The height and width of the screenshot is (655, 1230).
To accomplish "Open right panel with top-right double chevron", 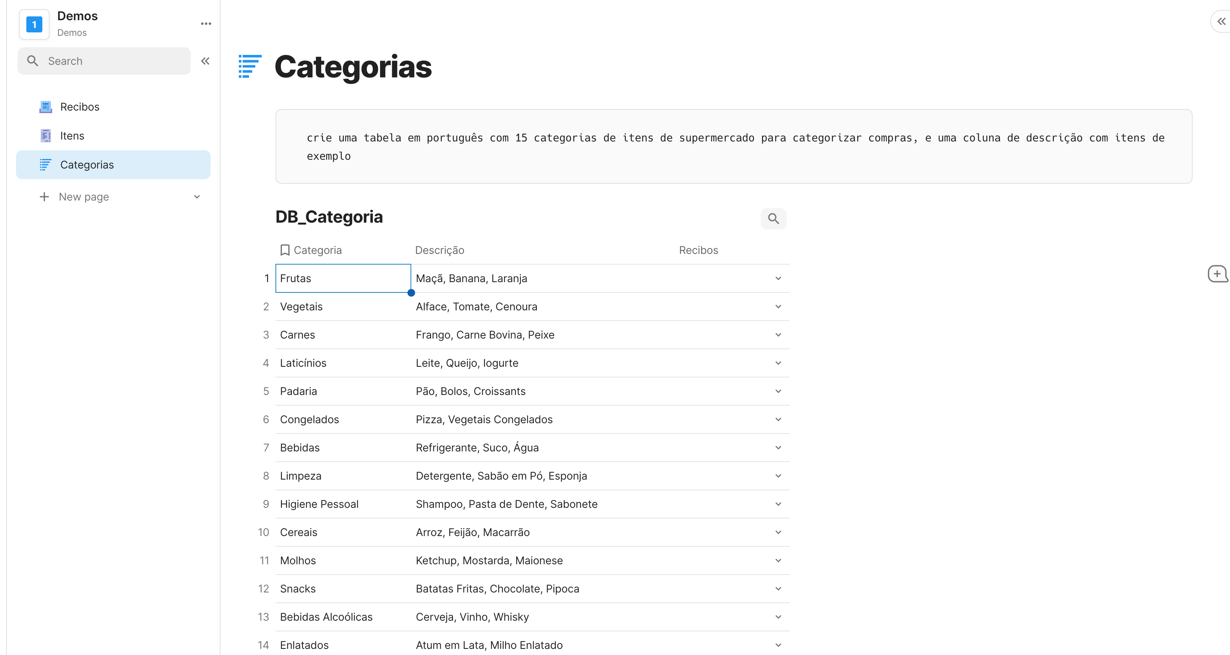I will click(x=1221, y=21).
